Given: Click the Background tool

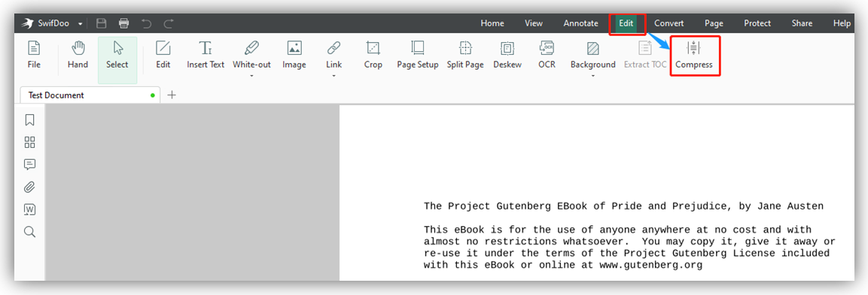Looking at the screenshot, I should click(593, 55).
